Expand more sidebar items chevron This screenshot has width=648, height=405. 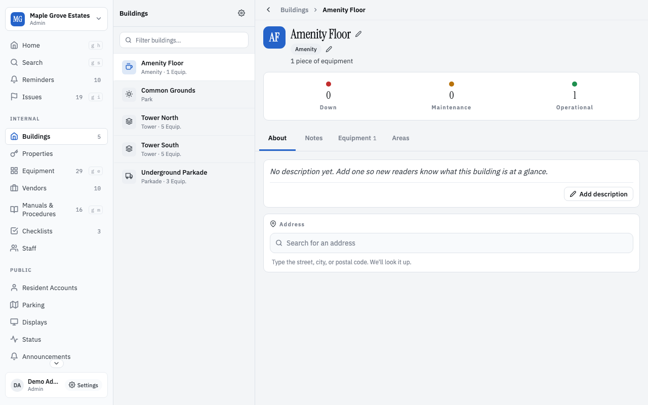[x=57, y=363]
